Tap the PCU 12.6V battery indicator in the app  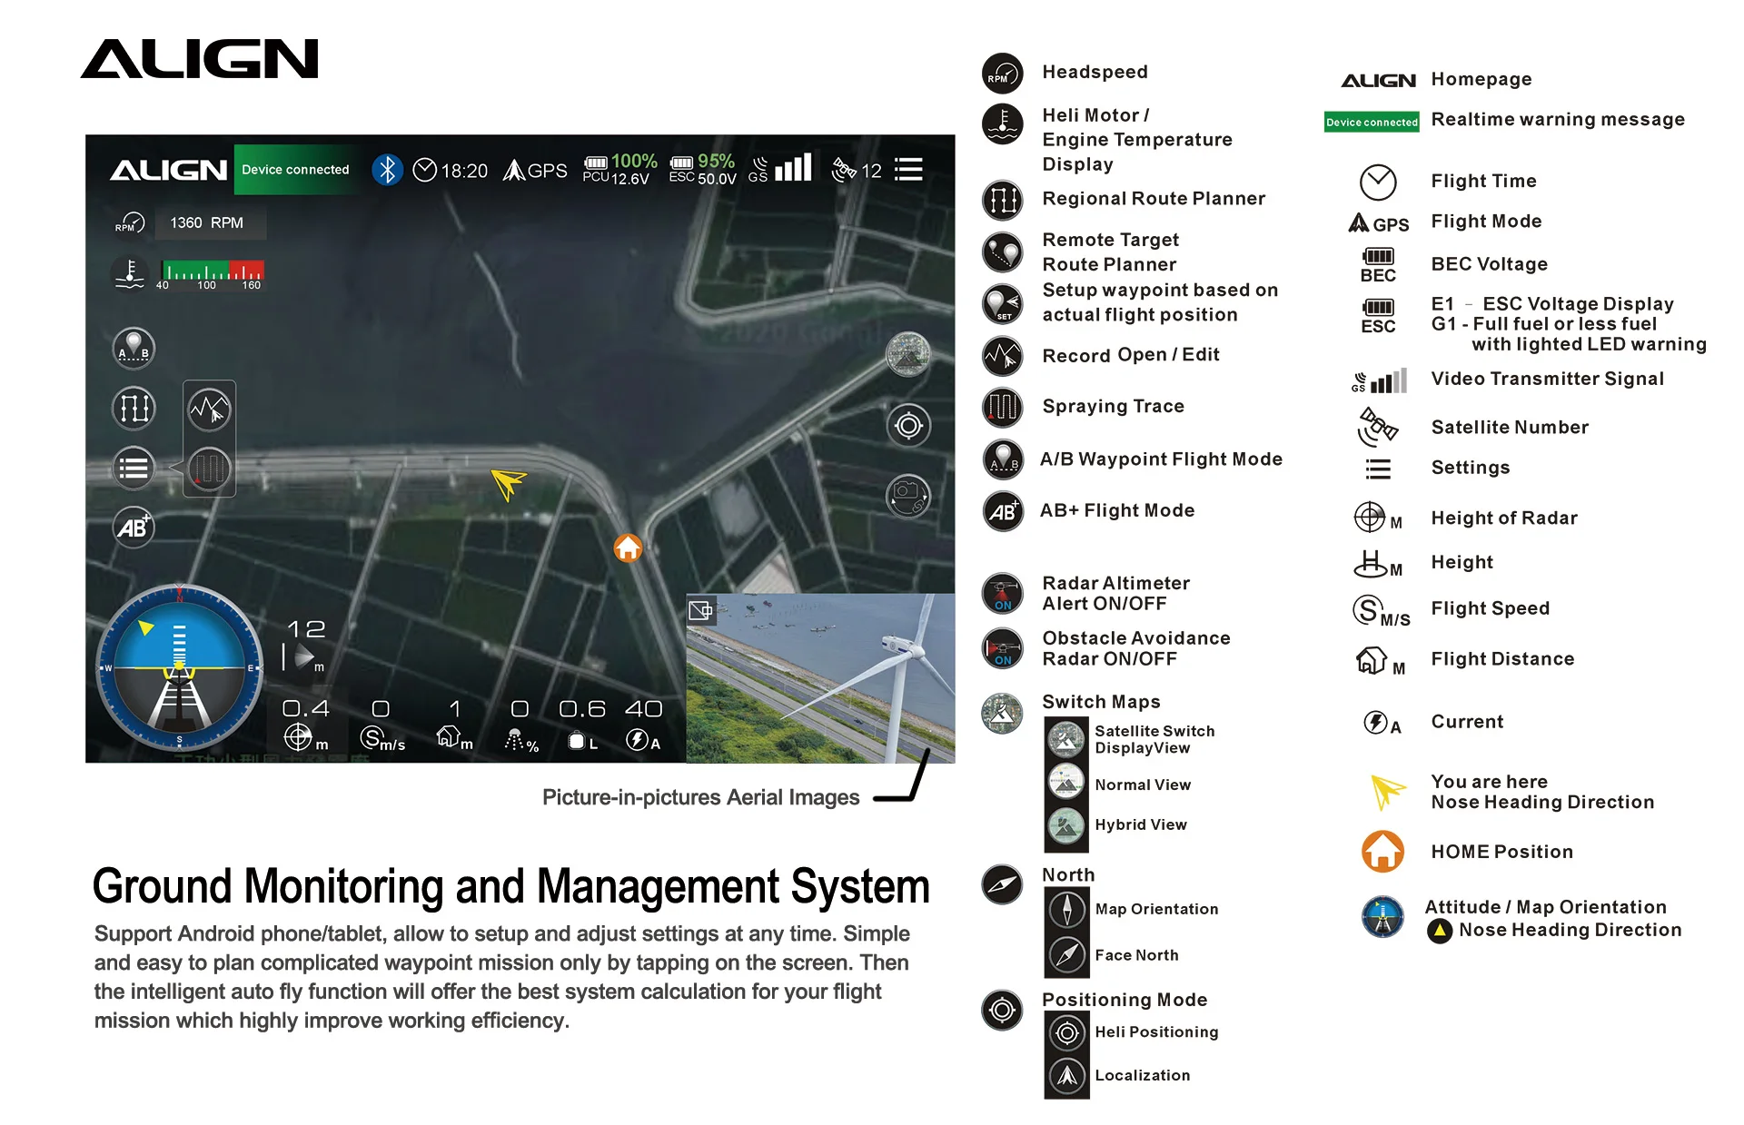click(619, 170)
